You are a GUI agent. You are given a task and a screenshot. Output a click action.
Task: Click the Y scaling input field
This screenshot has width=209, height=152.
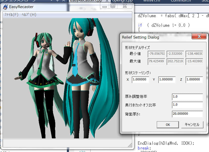pos(167,80)
